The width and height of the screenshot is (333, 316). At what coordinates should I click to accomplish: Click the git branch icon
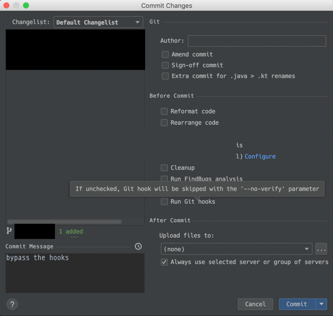pos(9,231)
